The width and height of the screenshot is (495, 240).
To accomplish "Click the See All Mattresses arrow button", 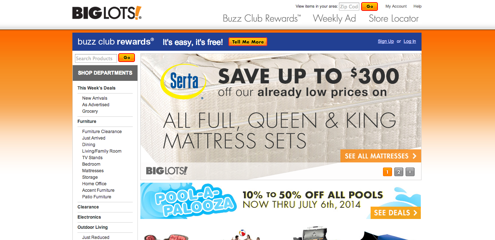I will (x=381, y=156).
